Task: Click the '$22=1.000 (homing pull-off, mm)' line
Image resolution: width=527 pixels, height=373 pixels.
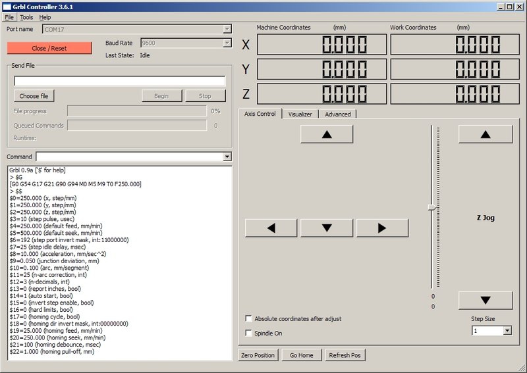Action: (52, 351)
